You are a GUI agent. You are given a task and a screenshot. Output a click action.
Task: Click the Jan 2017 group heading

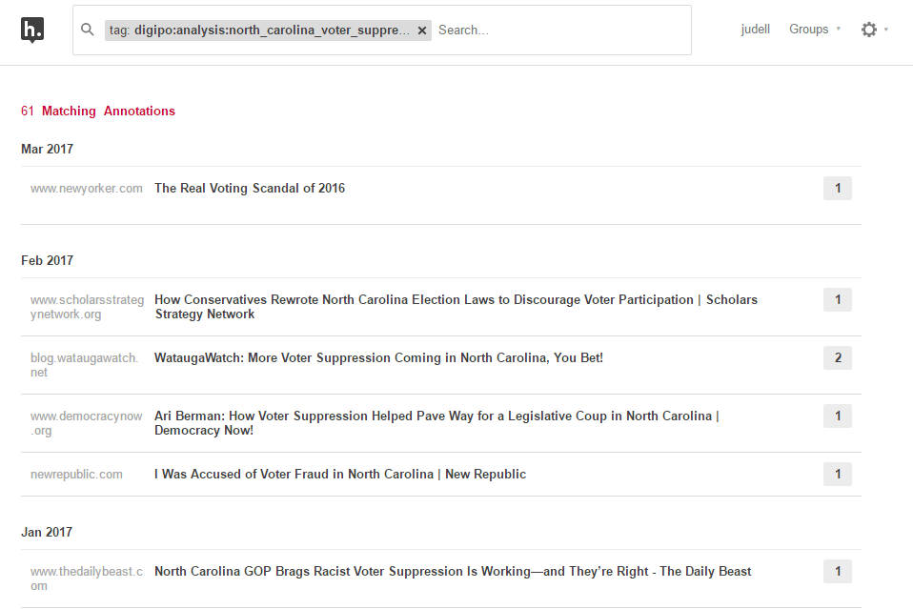click(47, 532)
